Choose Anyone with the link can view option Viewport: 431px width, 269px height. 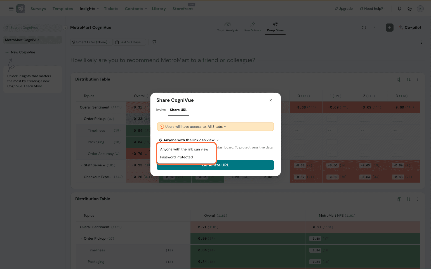pyautogui.click(x=184, y=149)
